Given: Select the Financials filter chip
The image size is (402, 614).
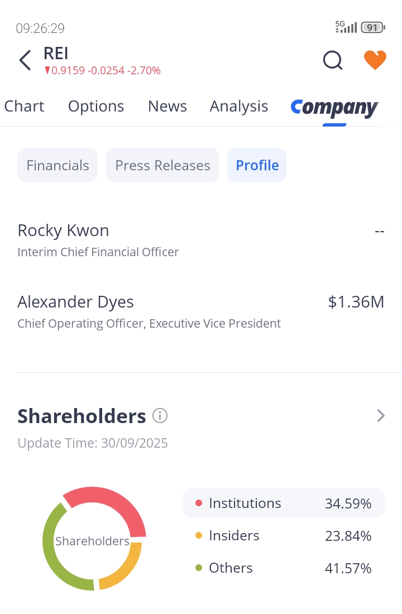Looking at the screenshot, I should click(58, 165).
